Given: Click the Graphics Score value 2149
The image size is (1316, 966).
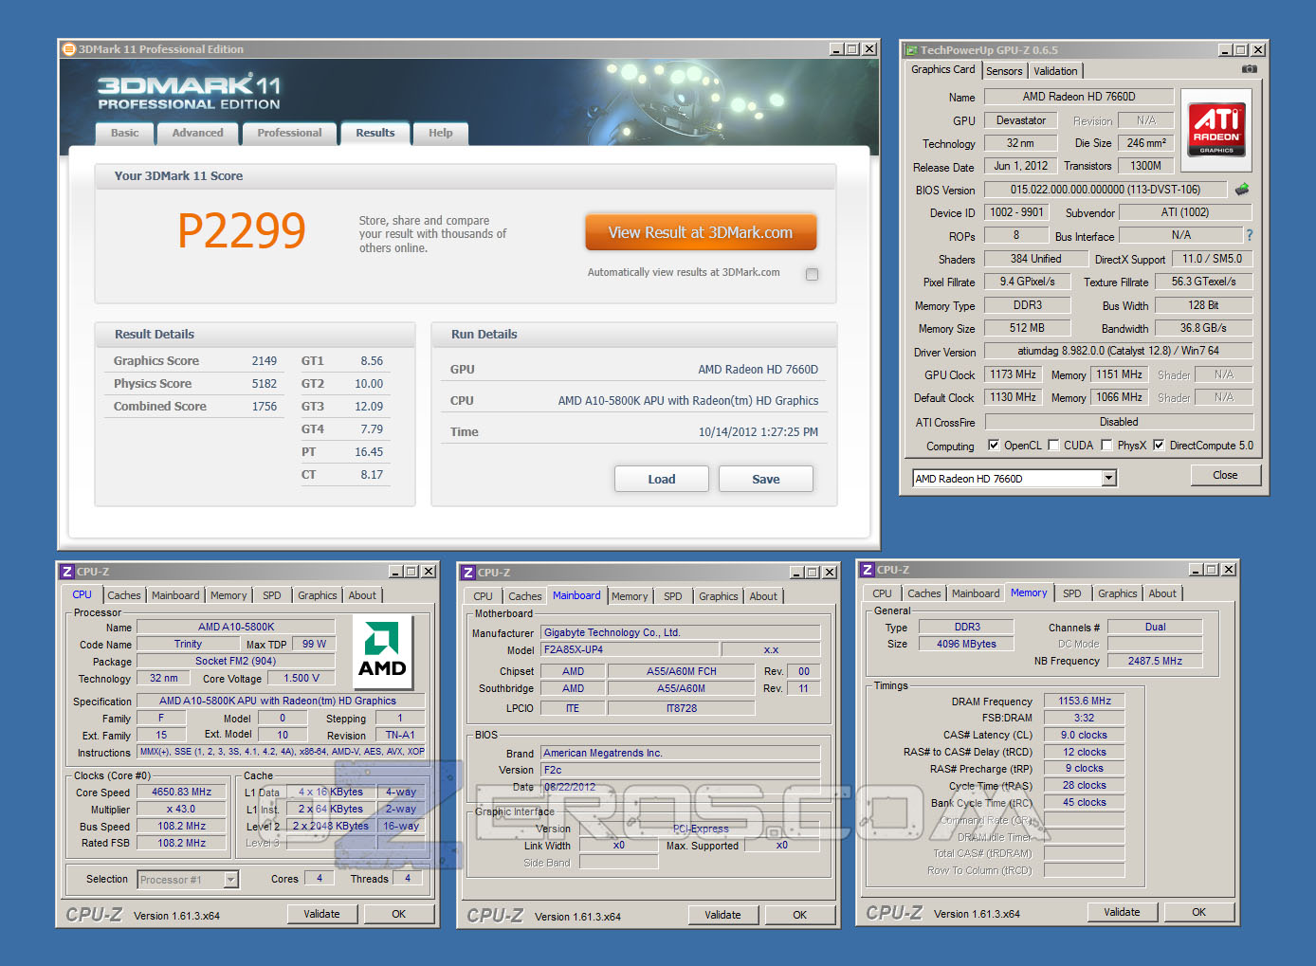Looking at the screenshot, I should [265, 361].
